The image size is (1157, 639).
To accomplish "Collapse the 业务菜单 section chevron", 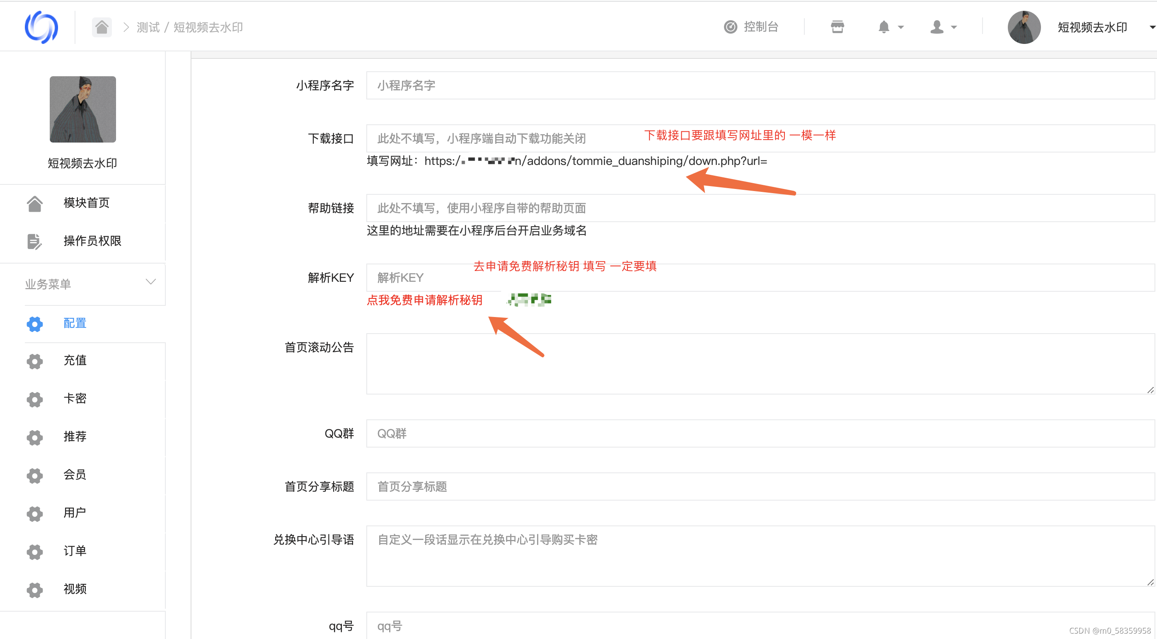I will click(x=151, y=282).
